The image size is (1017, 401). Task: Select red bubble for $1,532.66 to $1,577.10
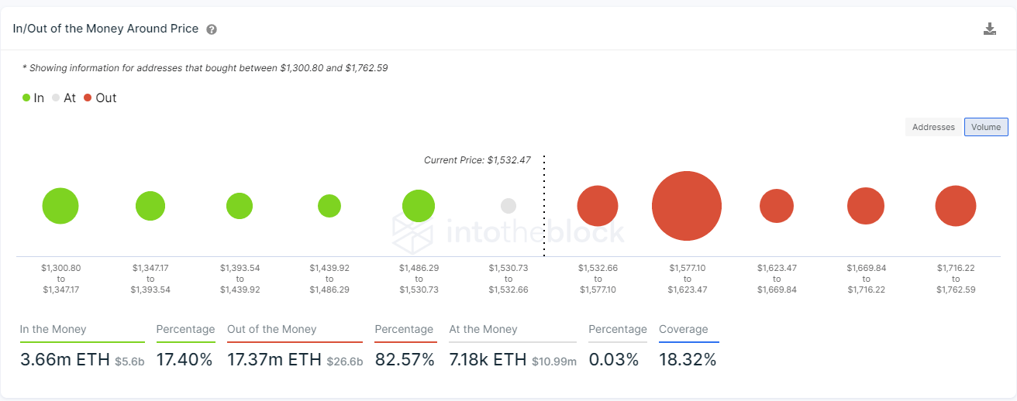598,206
